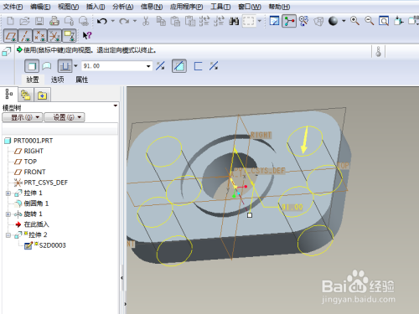This screenshot has height=314, width=419.
Task: Repaint the graphics window
Action: tap(274, 21)
